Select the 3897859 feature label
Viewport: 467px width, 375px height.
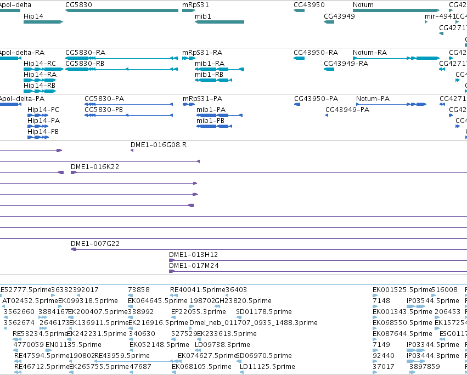pyautogui.click(x=425, y=367)
